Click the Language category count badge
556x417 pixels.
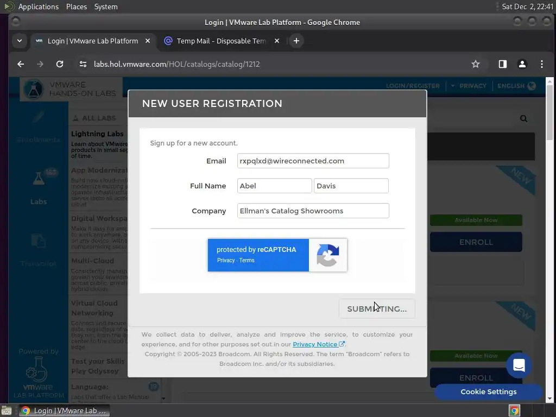tap(154, 387)
